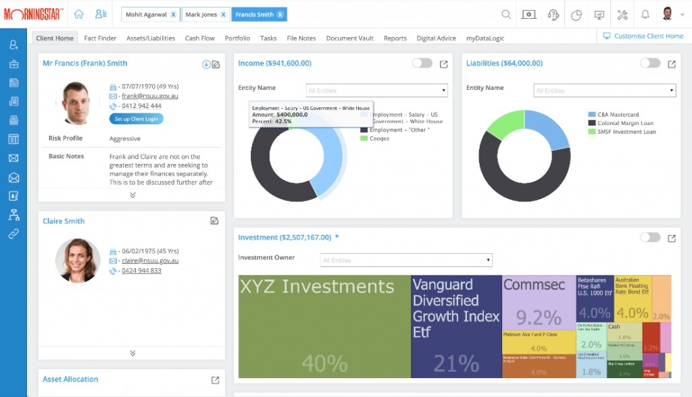Switch to the Document Vault tab
692x397 pixels.
pyautogui.click(x=349, y=38)
